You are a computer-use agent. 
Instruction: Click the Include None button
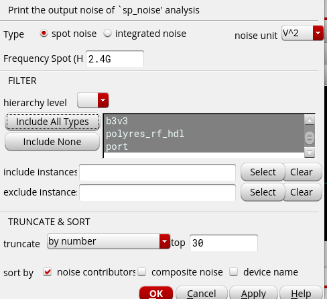coord(52,142)
